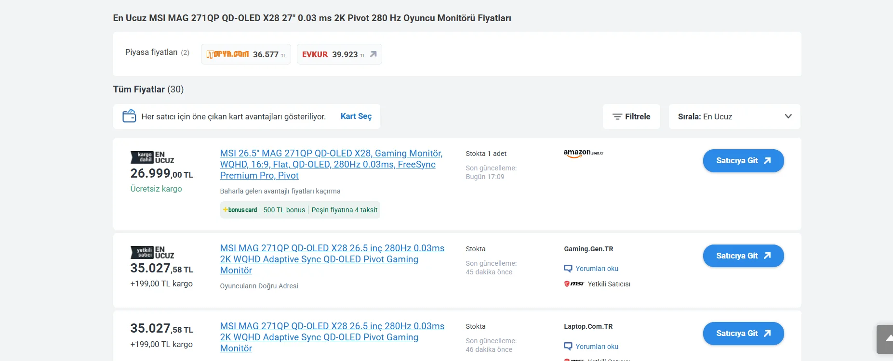Click the arrow icon next to EVKUR price
The width and height of the screenshot is (893, 361).
point(373,54)
